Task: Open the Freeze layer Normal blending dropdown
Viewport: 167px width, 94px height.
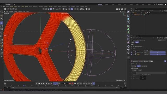Action: click(147, 54)
